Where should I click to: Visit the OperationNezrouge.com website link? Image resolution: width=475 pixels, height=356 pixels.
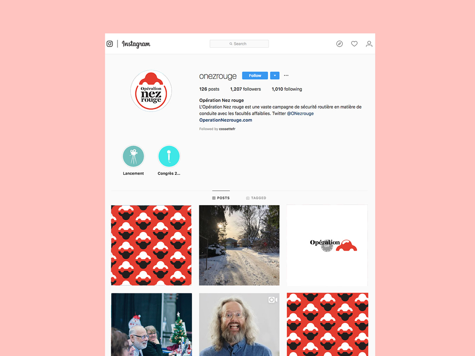coord(226,120)
